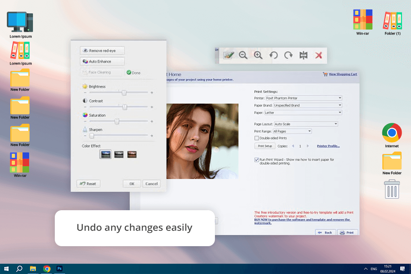Uncheck Run Print Wizard checkbox
This screenshot has width=411, height=274.
[x=256, y=160]
